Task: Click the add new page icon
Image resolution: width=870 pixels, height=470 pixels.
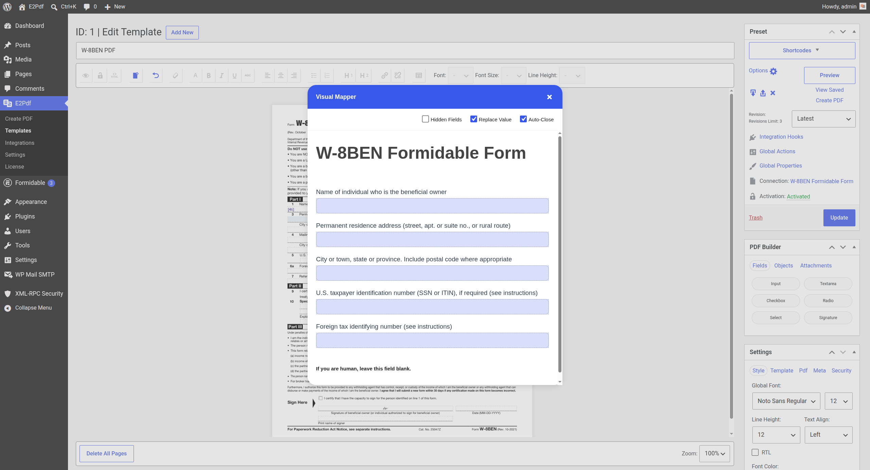Action: (135, 75)
